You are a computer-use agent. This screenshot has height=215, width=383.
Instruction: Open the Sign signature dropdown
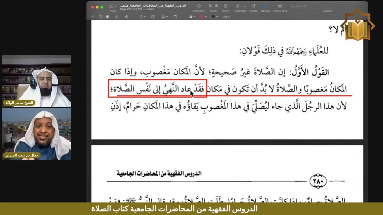pos(164,17)
